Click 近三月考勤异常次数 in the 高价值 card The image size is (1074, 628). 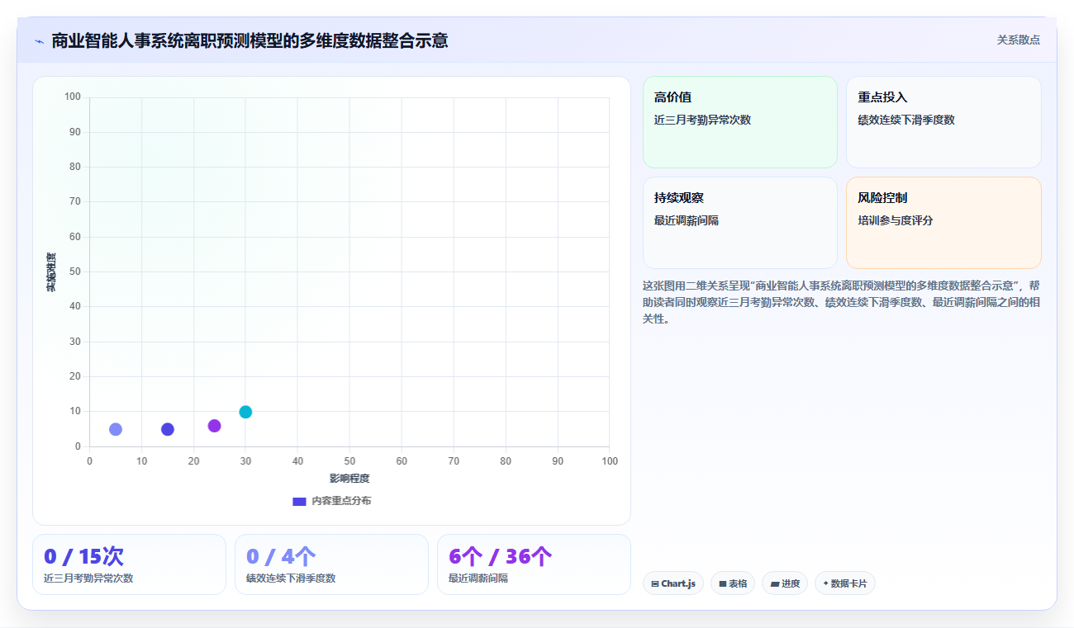[x=702, y=120]
